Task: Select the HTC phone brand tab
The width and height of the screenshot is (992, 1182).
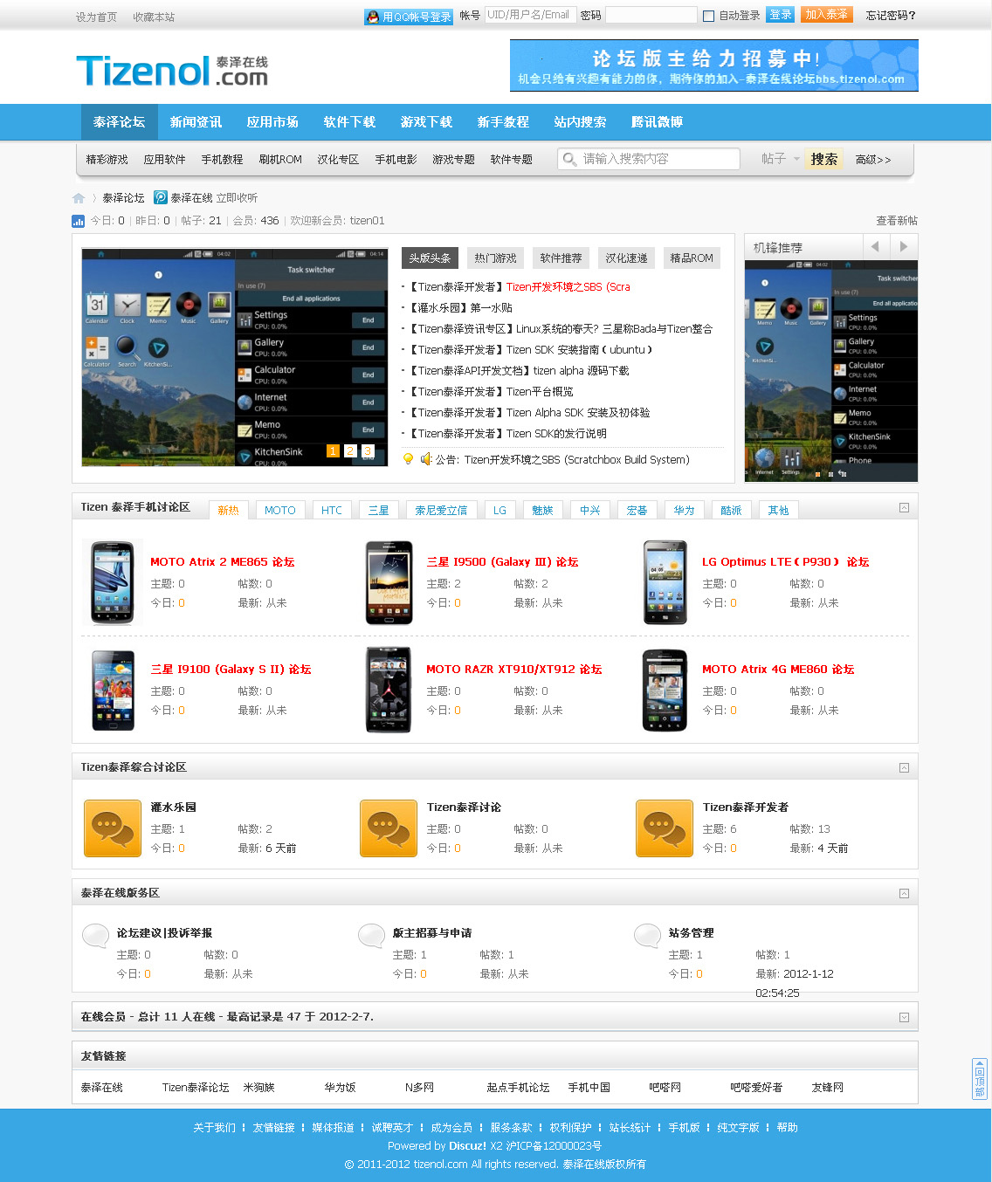Action: tap(332, 510)
